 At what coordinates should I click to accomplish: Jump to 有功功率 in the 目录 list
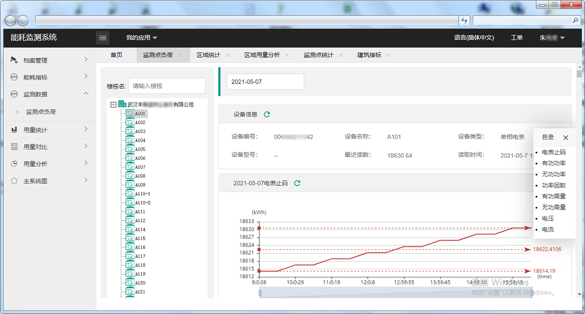click(554, 163)
